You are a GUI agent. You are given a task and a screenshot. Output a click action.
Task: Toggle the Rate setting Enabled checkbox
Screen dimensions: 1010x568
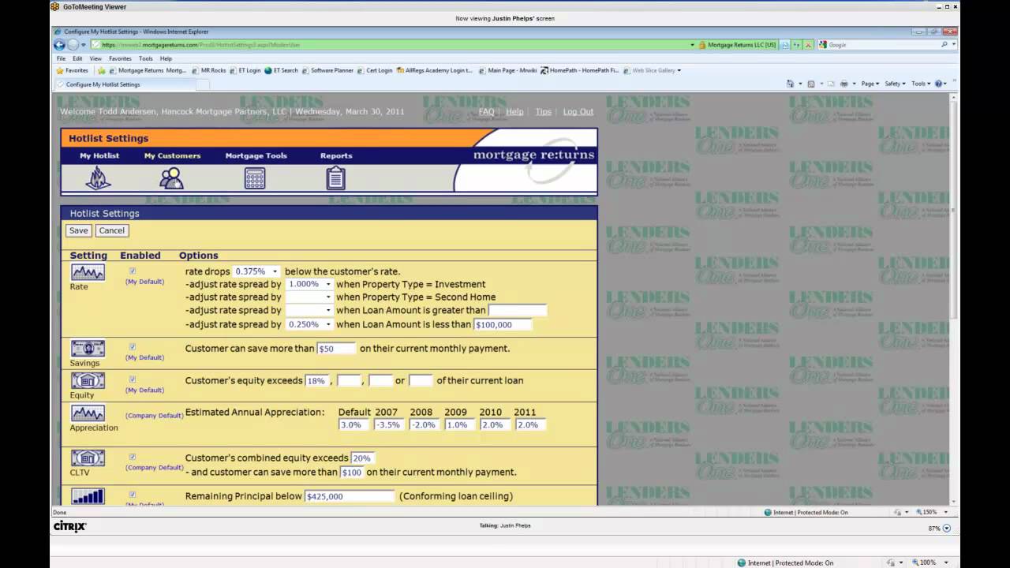133,271
